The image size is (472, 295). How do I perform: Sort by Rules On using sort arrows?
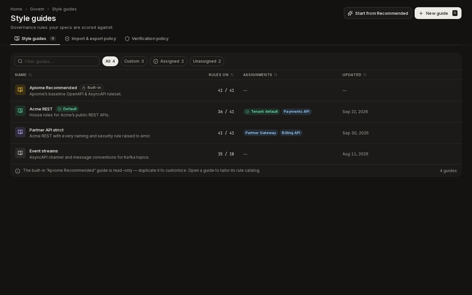click(232, 75)
